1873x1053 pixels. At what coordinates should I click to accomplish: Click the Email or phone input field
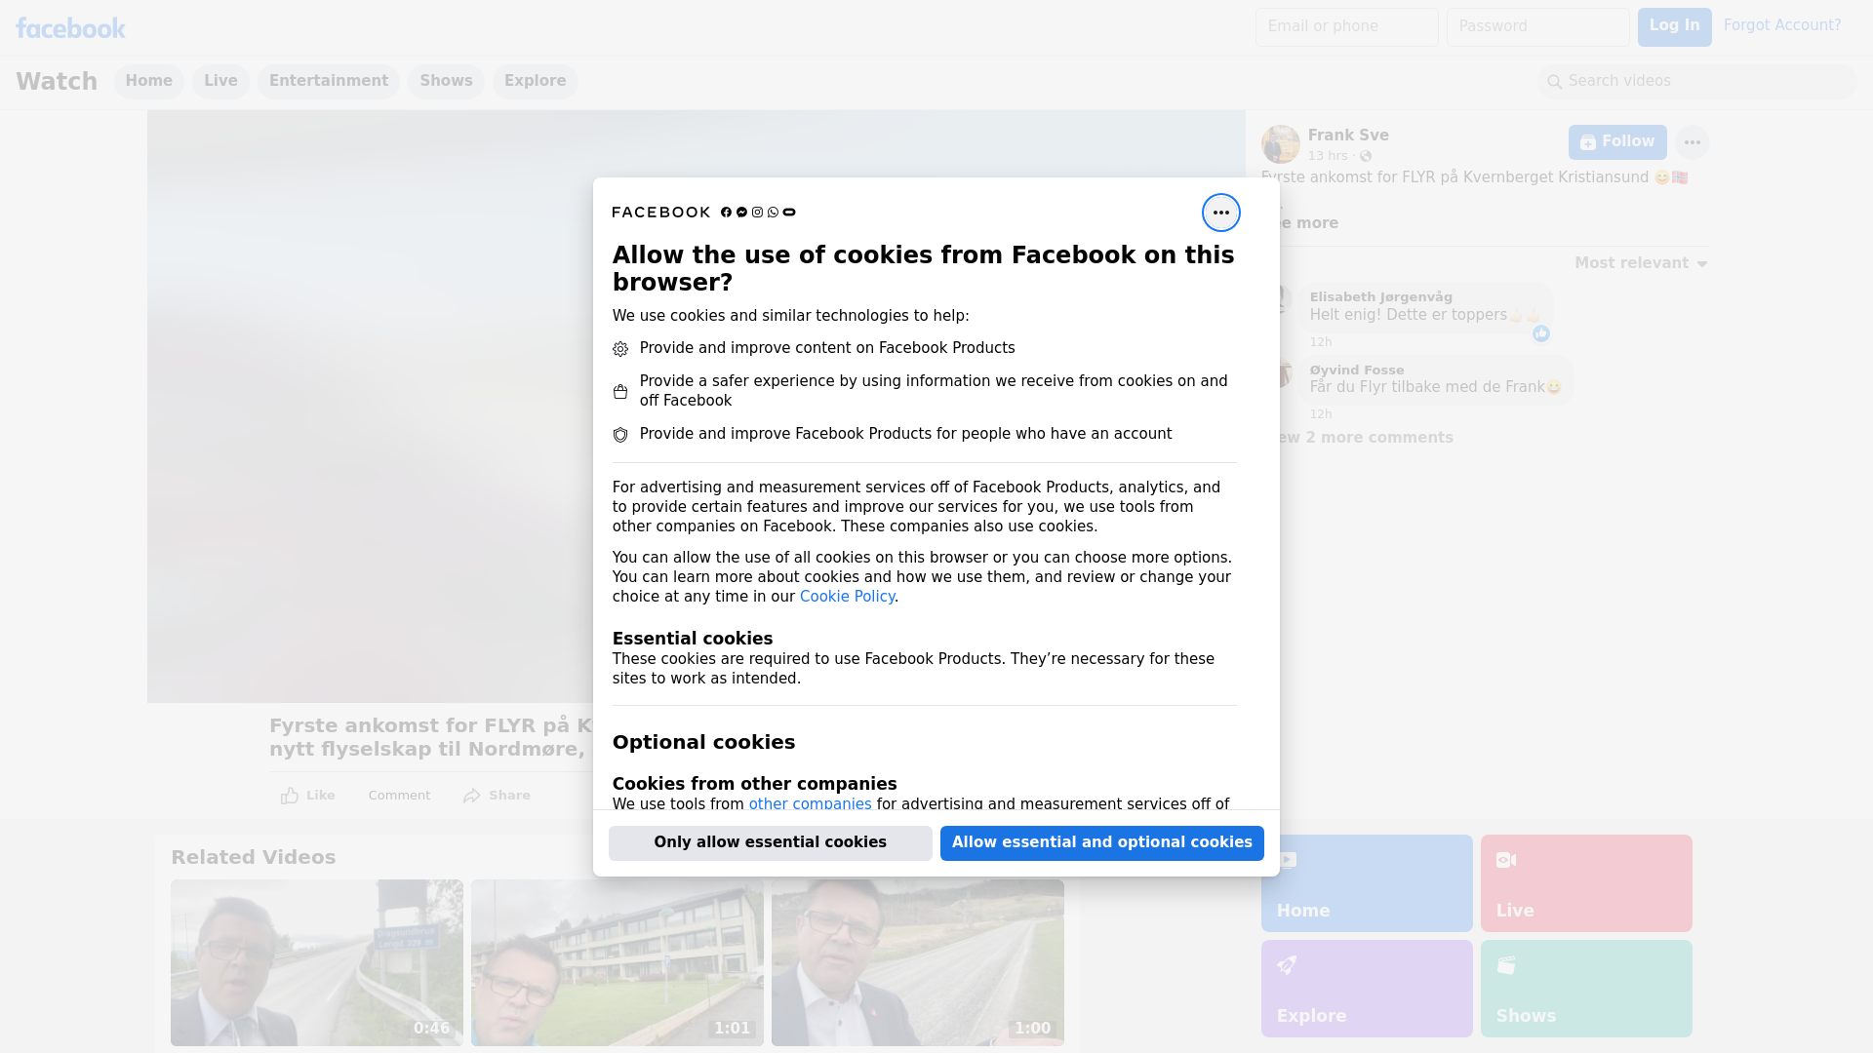pos(1346,27)
